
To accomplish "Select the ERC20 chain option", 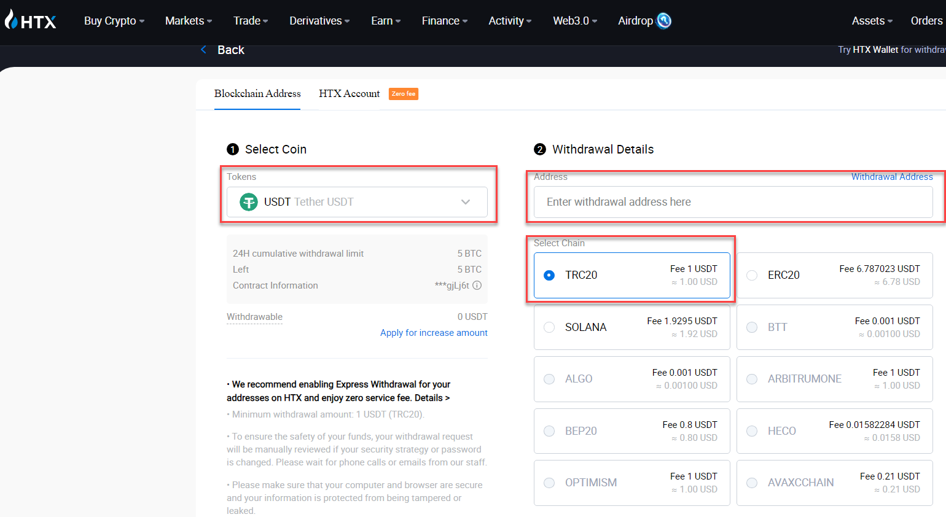I will [834, 275].
